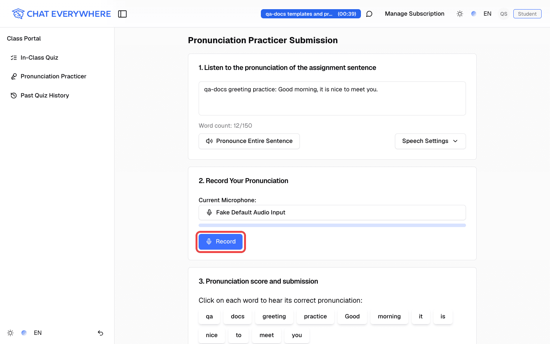The height and width of the screenshot is (344, 550).
Task: Play pronunciation of the word "qa"
Action: click(209, 316)
